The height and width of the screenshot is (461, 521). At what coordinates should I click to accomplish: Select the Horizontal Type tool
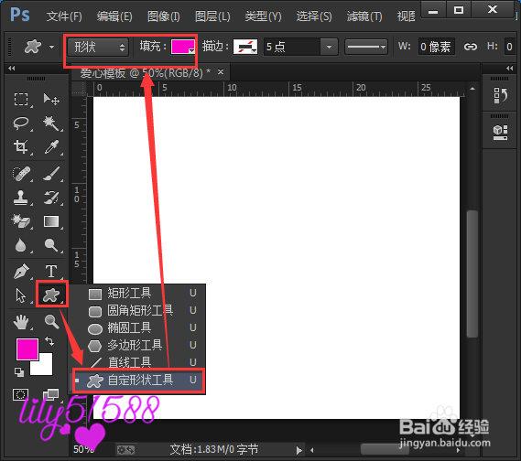[x=51, y=272]
